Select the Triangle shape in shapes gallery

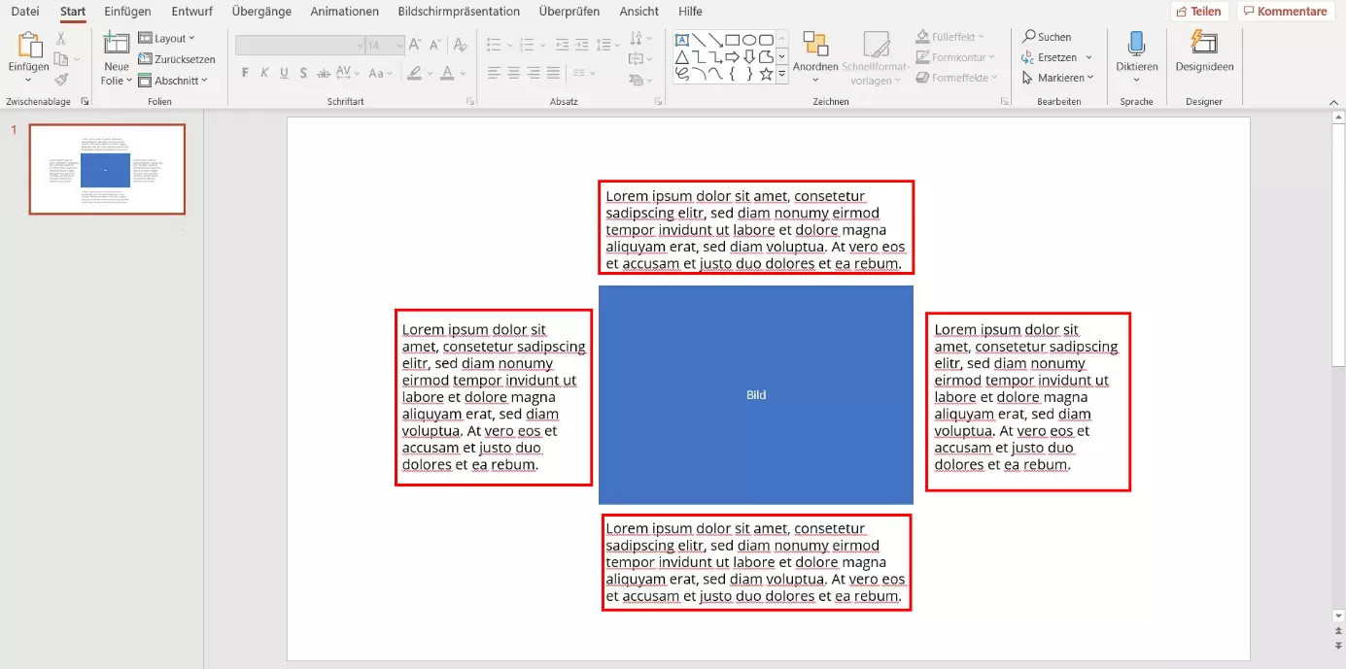tap(682, 57)
